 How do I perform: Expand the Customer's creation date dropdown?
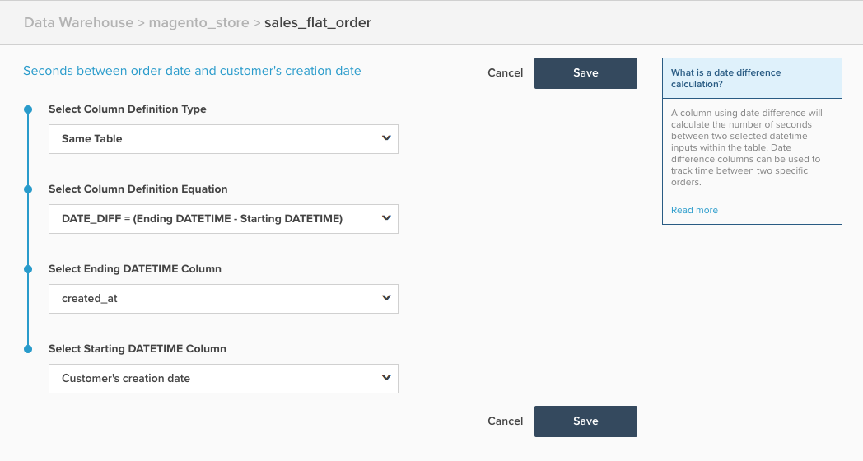(x=223, y=379)
